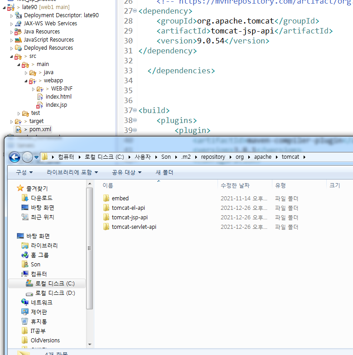Open 라이브러리에 포함 dropdown menu
353x355 pixels.
[x=73, y=172]
